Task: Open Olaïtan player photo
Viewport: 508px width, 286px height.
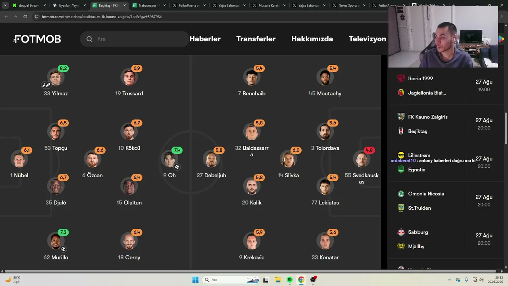Action: (129, 186)
